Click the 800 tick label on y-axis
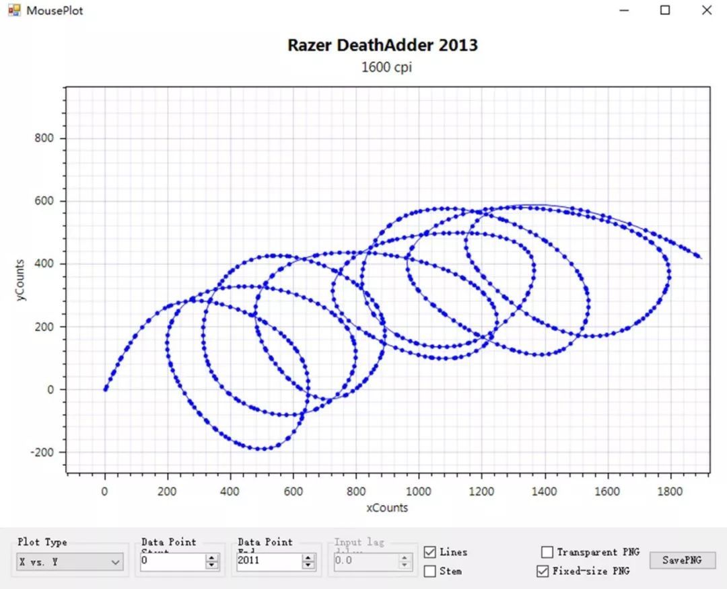 [44, 138]
